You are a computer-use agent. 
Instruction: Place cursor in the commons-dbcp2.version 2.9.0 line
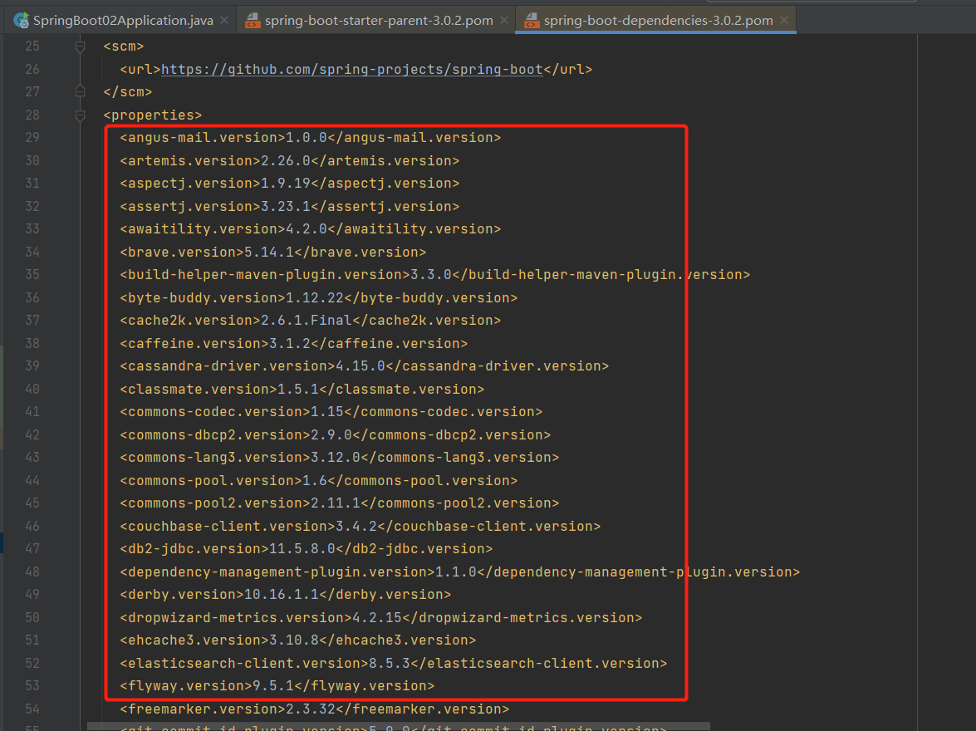click(x=336, y=434)
